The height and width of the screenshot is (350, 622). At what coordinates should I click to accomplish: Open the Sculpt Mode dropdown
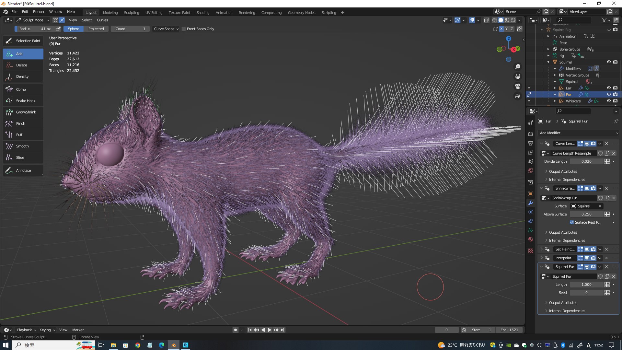33,20
